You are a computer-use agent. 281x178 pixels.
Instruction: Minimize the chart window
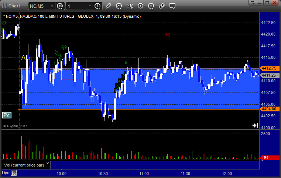pyautogui.click(x=260, y=3)
